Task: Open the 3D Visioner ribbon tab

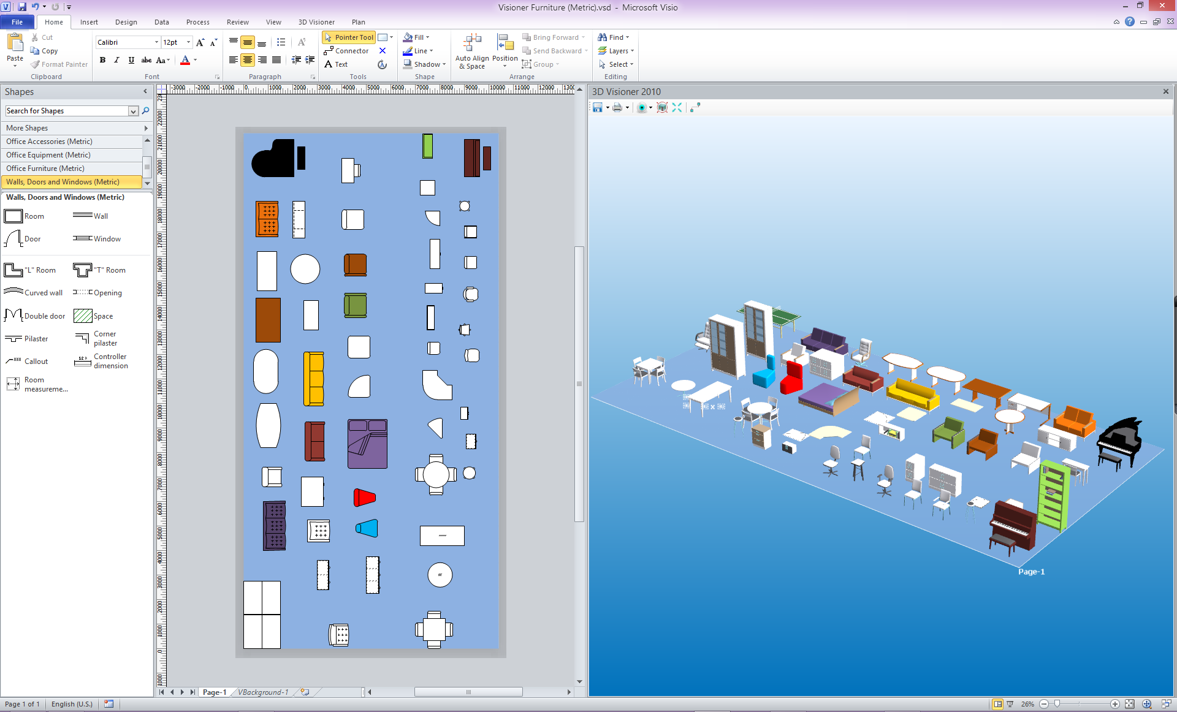Action: point(316,22)
